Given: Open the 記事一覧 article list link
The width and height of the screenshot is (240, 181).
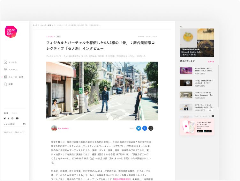Looking at the screenshot, I should coord(211,61).
